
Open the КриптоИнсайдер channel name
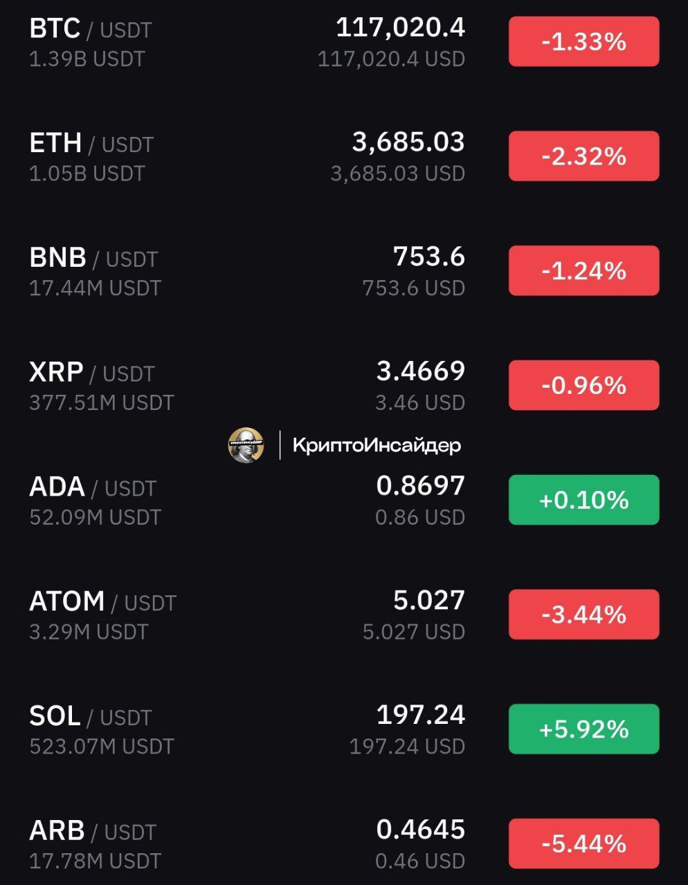[377, 445]
